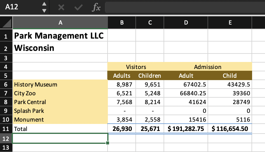Click the cell containing 39360
265x152 pixels.
pos(230,93)
